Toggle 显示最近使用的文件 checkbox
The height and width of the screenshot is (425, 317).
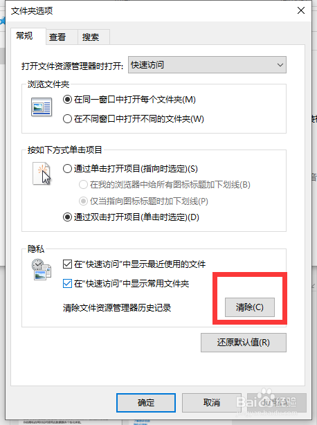(67, 264)
